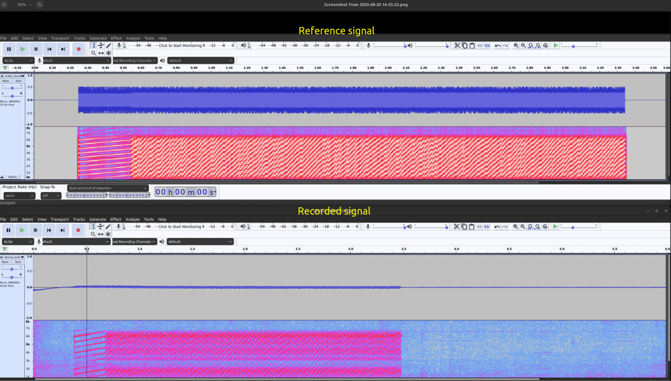The width and height of the screenshot is (671, 381).
Task: Click the Cut scissors icon in the Recorded signal window
Action: click(457, 227)
